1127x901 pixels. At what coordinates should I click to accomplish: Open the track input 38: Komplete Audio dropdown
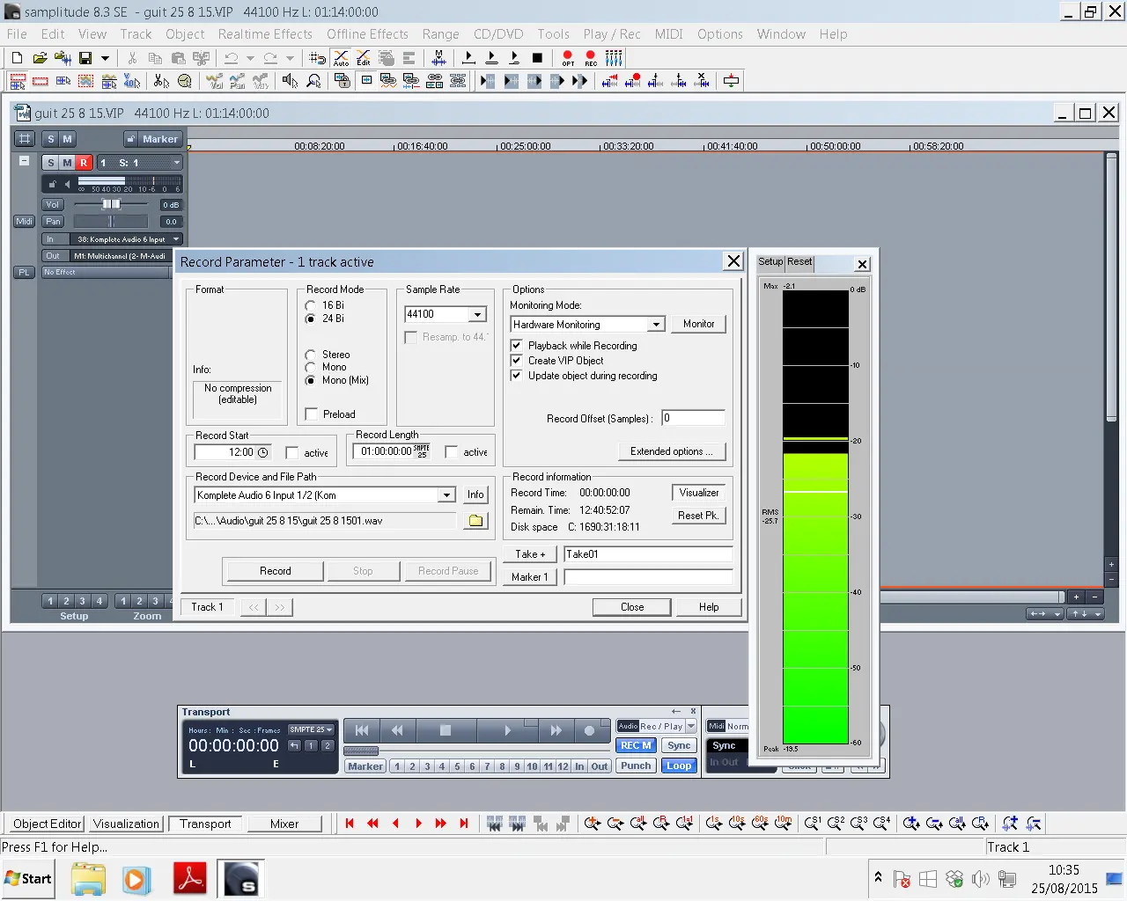click(x=176, y=239)
